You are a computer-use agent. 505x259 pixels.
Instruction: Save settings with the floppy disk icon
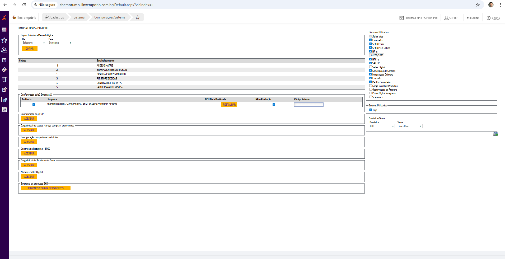[495, 134]
